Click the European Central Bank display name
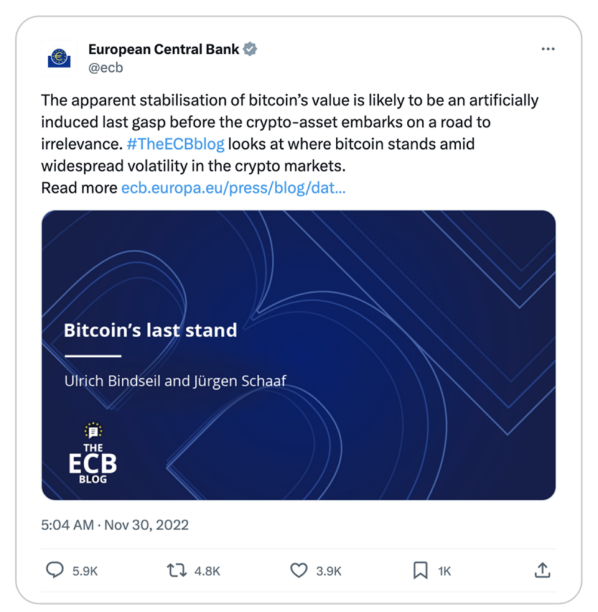 point(164,49)
